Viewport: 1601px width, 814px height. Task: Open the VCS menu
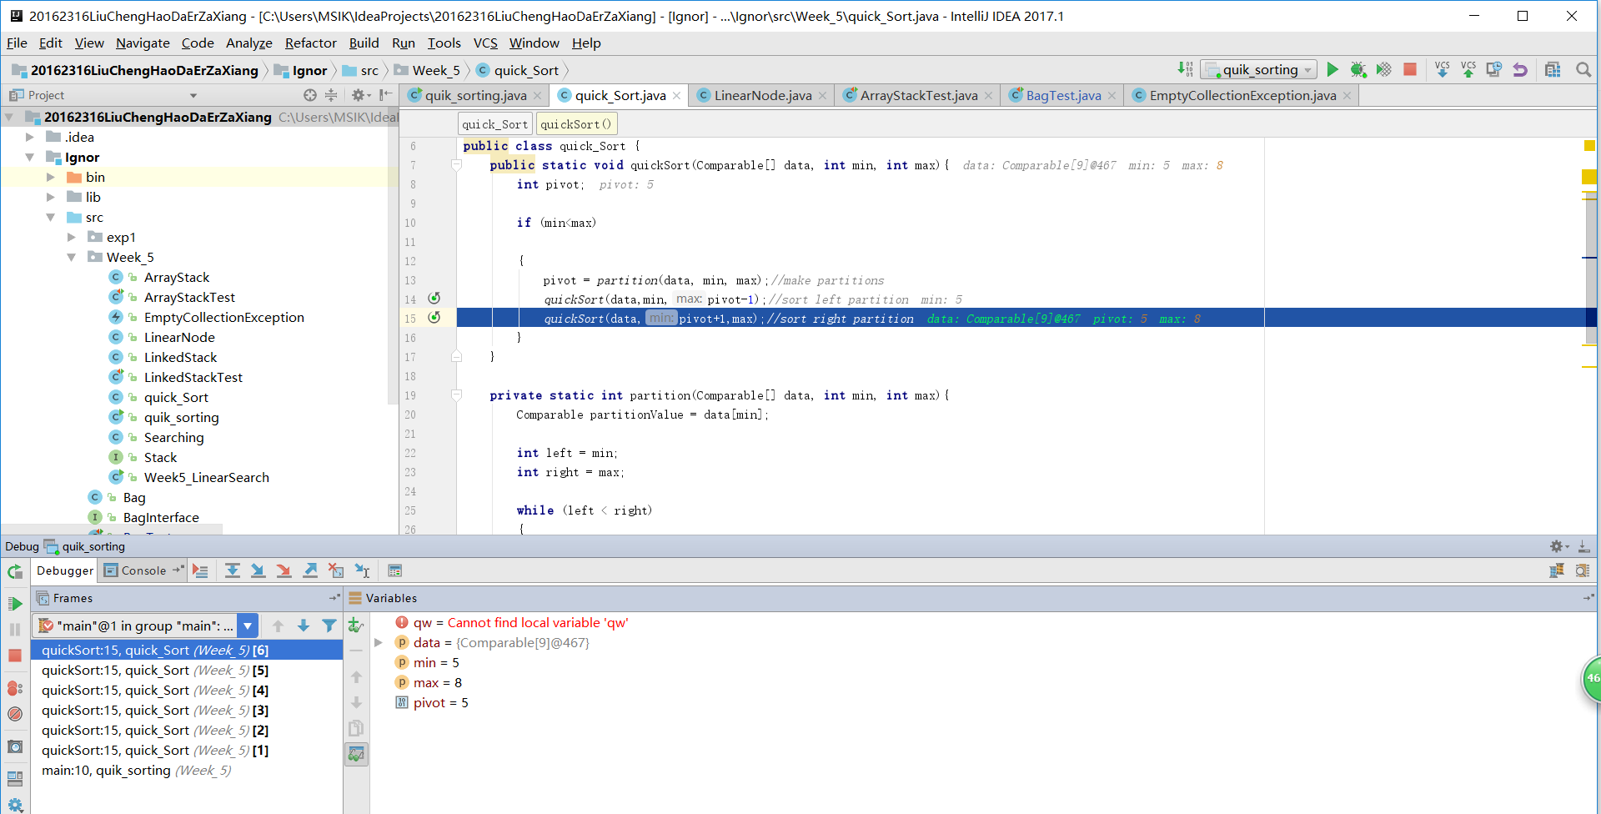(485, 43)
